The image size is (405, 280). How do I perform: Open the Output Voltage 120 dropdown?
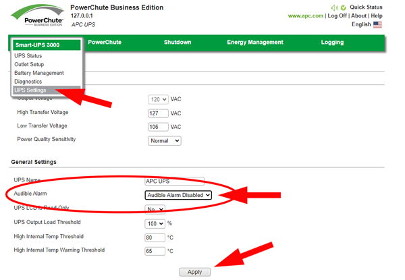coord(158,99)
